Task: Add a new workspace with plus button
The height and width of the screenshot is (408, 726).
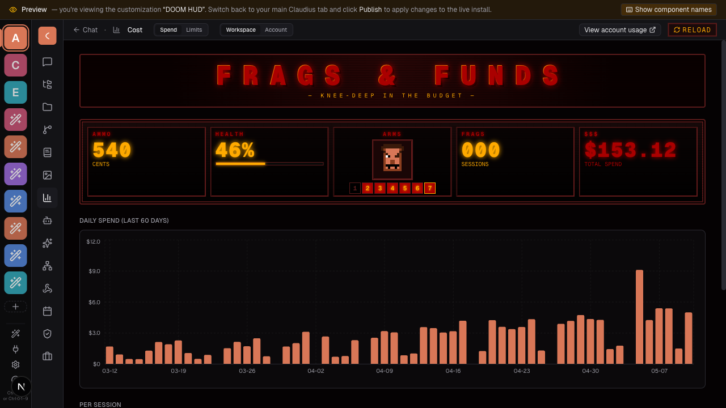Action: click(x=15, y=307)
